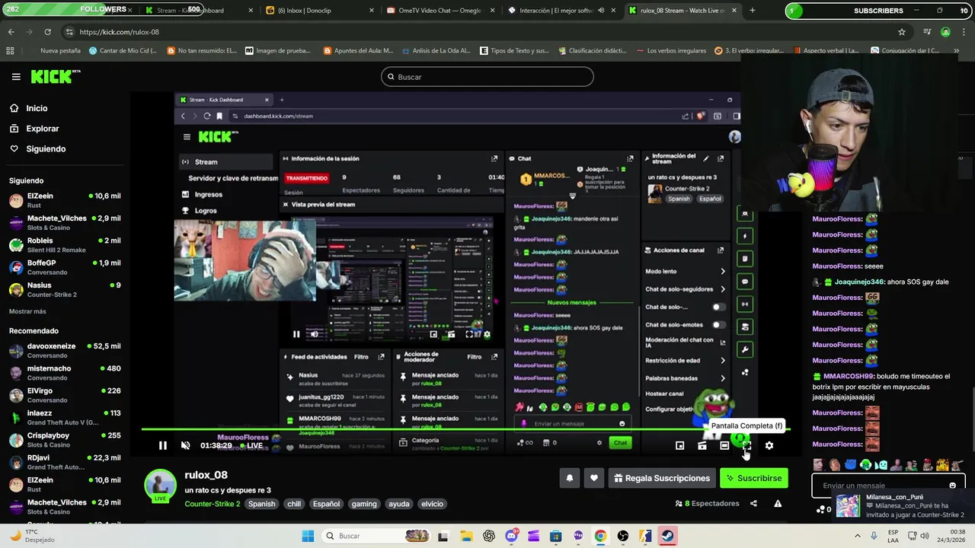Image resolution: width=975 pixels, height=548 pixels.
Task: Open the Chrome three-dot menu
Action: point(963,32)
